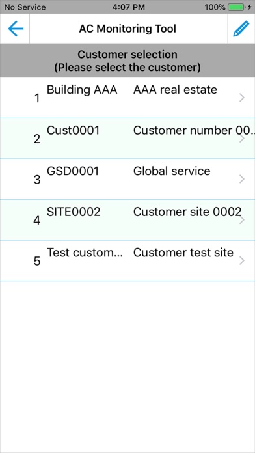The width and height of the screenshot is (255, 453).
Task: Tap row number 1 in list
Action: (x=37, y=99)
